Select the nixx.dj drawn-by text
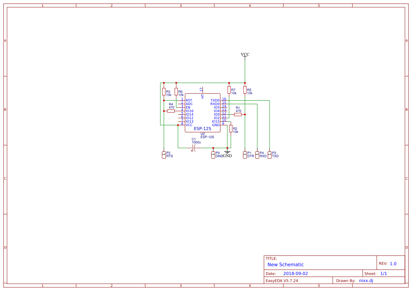The height and width of the screenshot is (291, 412). click(366, 280)
